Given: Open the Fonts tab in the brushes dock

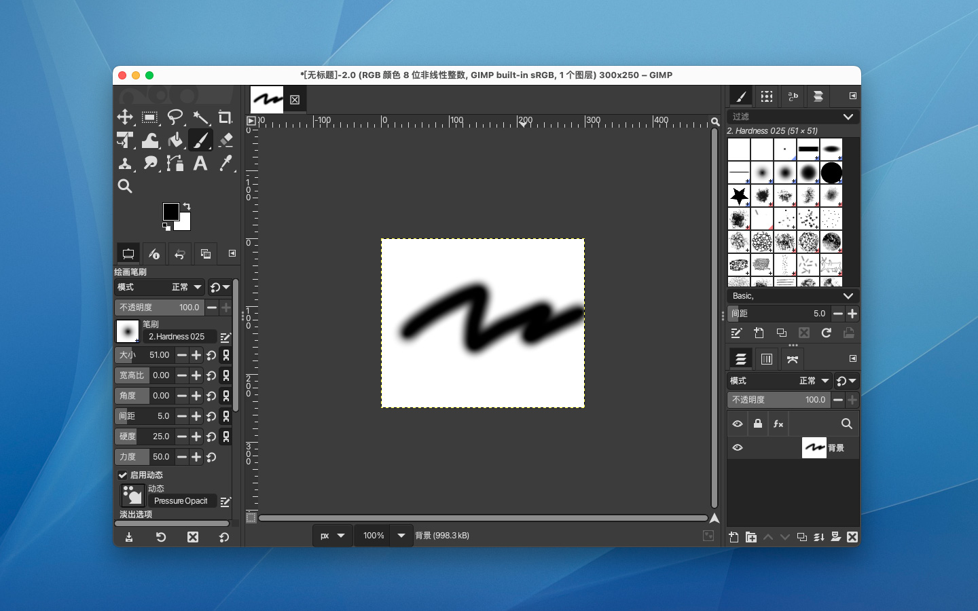Looking at the screenshot, I should pyautogui.click(x=793, y=96).
